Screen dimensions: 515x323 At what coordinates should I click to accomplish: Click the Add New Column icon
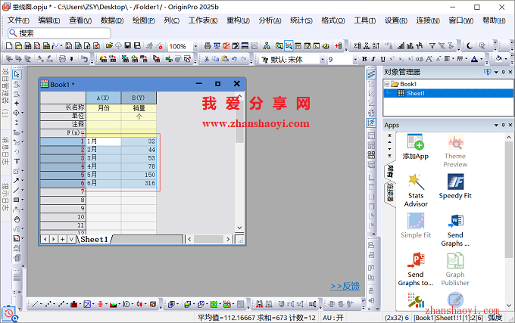pos(339,46)
